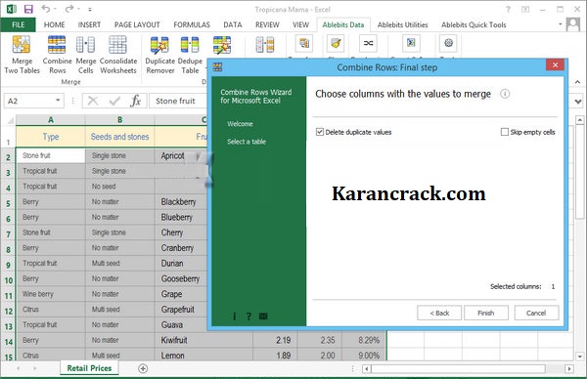
Task: Click the randomize shuffle ribbon icon
Action: coord(368,43)
